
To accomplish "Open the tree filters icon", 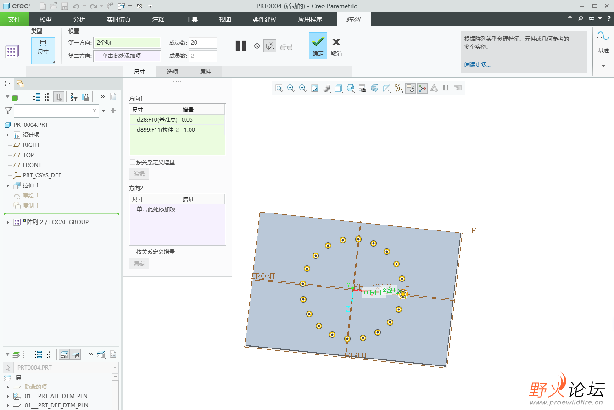I will pos(74,97).
